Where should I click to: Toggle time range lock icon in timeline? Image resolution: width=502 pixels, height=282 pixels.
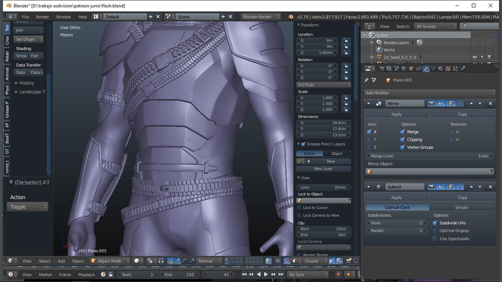[110, 275]
